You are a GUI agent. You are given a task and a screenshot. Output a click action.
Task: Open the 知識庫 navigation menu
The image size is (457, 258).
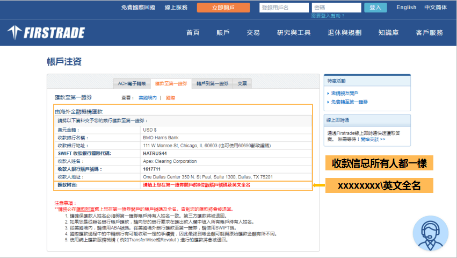pyautogui.click(x=388, y=33)
